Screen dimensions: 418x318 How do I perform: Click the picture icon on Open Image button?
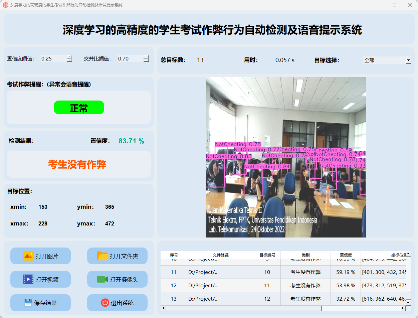(x=28, y=256)
